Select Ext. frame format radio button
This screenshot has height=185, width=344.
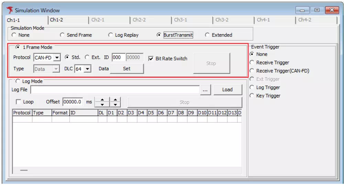pos(87,57)
